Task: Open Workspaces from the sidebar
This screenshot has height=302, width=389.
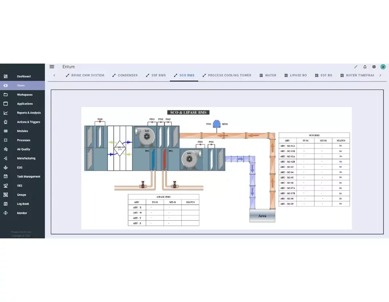Action: 6,94
